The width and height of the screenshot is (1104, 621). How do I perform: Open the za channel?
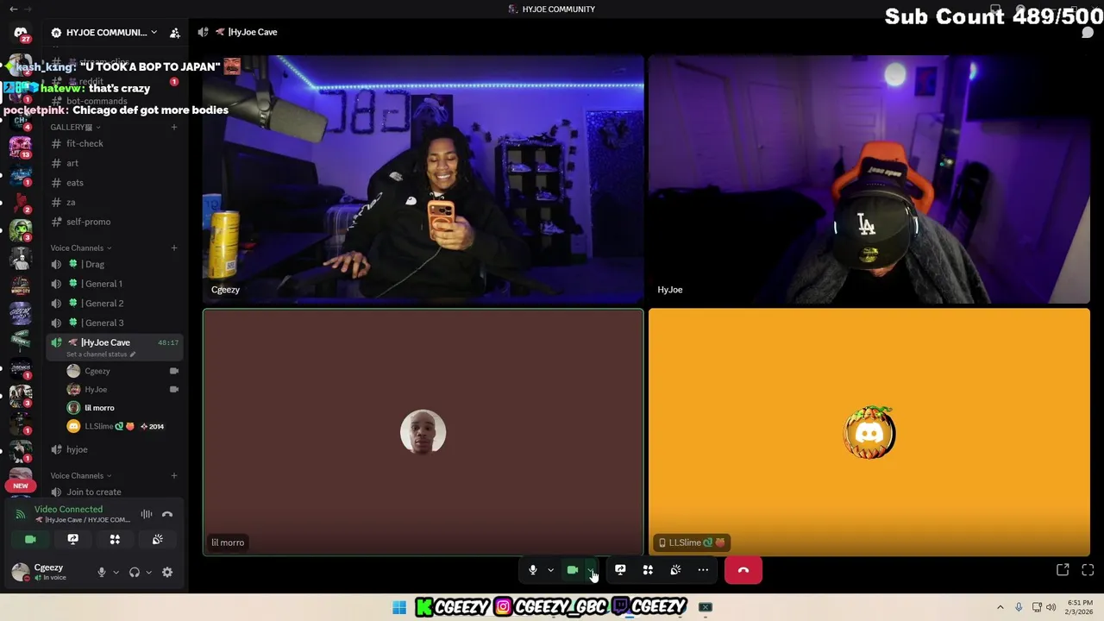114,202
